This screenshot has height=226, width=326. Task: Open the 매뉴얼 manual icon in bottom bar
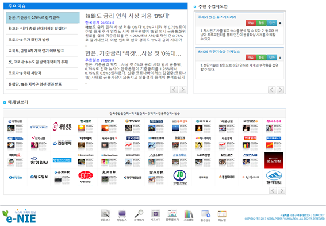222,216
